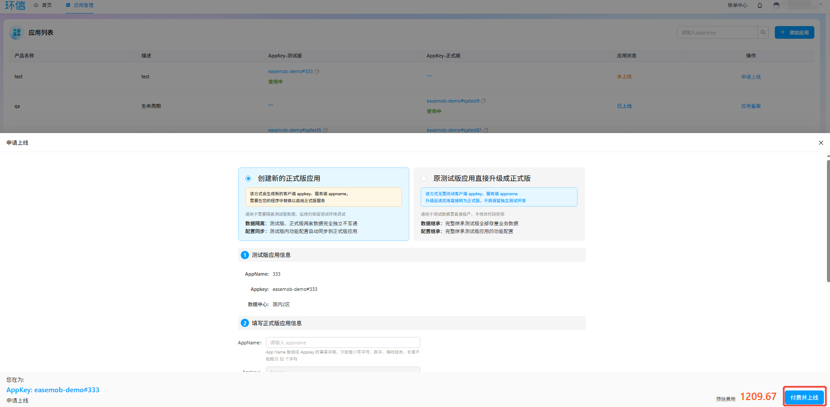This screenshot has height=407, width=830.
Task: Focus the 正式版 AppName input field
Action: point(343,343)
